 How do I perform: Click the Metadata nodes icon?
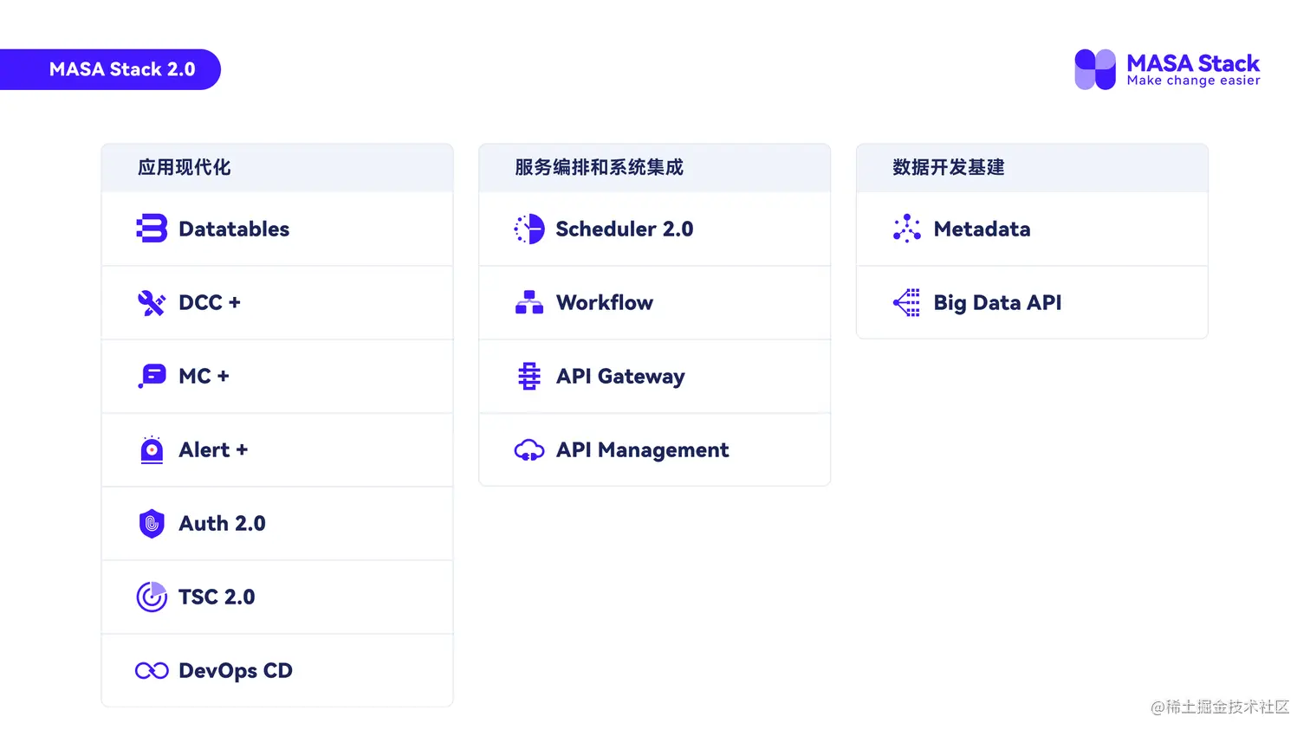click(906, 229)
